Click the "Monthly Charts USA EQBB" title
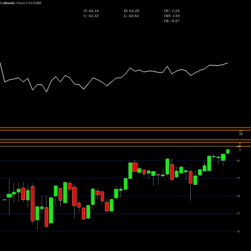This screenshot has width=251, height=251. [22, 3]
